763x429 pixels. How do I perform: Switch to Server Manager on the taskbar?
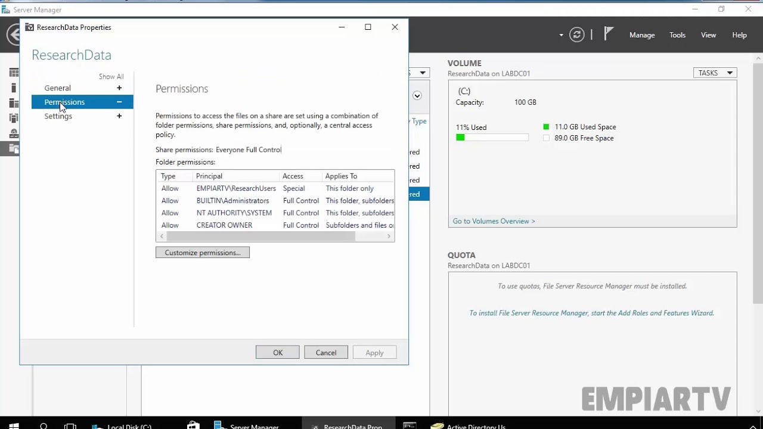point(246,427)
